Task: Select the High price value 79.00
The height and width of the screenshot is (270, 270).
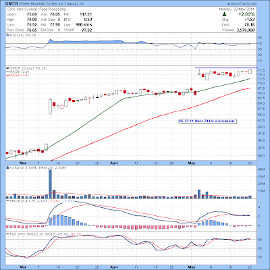Action: pos(32,20)
